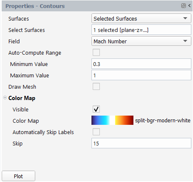The width and height of the screenshot is (193, 182).
Task: Click the Properties - Contours panel title
Action: click(x=35, y=6)
